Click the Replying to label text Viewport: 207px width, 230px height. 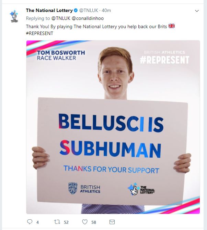click(x=38, y=18)
